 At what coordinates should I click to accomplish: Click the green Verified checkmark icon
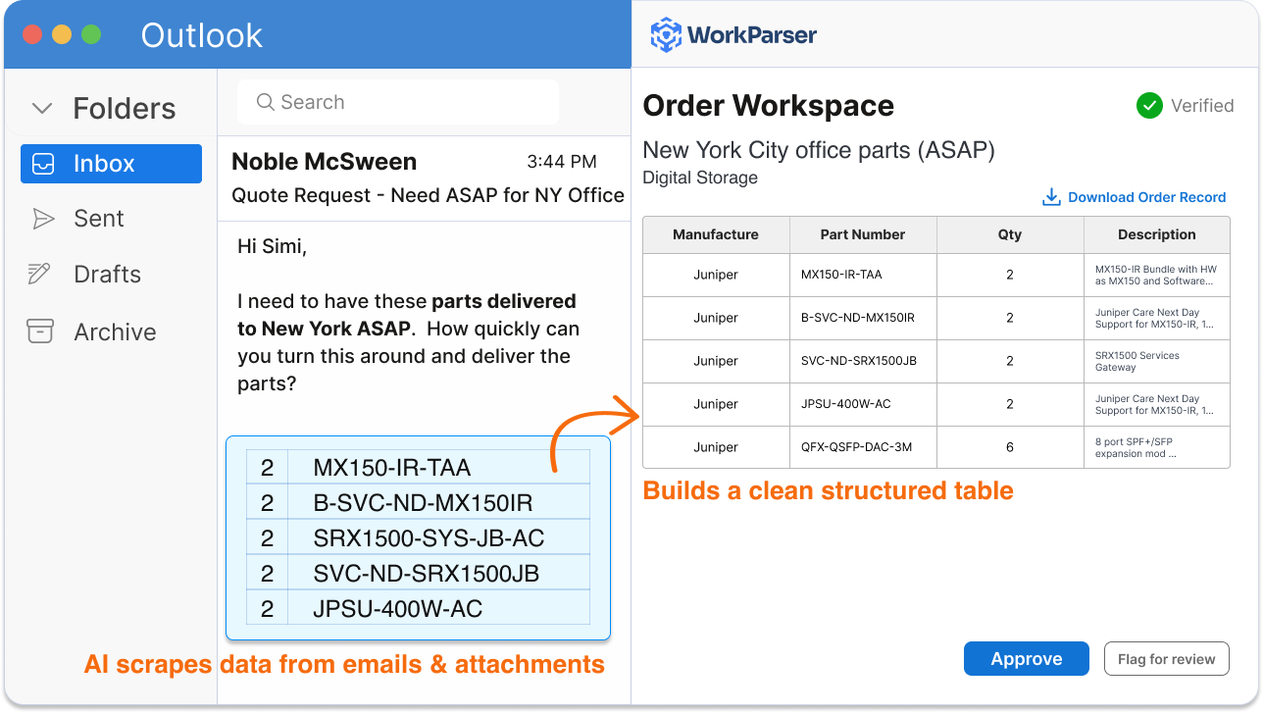(1149, 106)
